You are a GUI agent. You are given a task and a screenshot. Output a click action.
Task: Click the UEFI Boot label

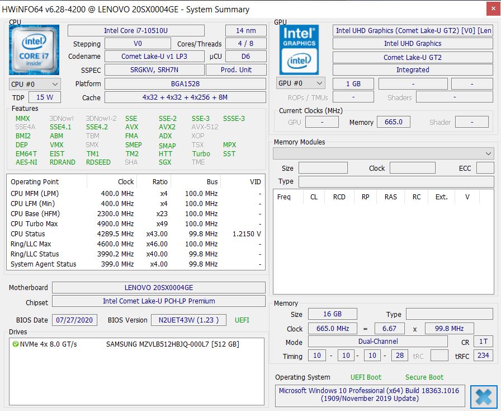pyautogui.click(x=366, y=377)
